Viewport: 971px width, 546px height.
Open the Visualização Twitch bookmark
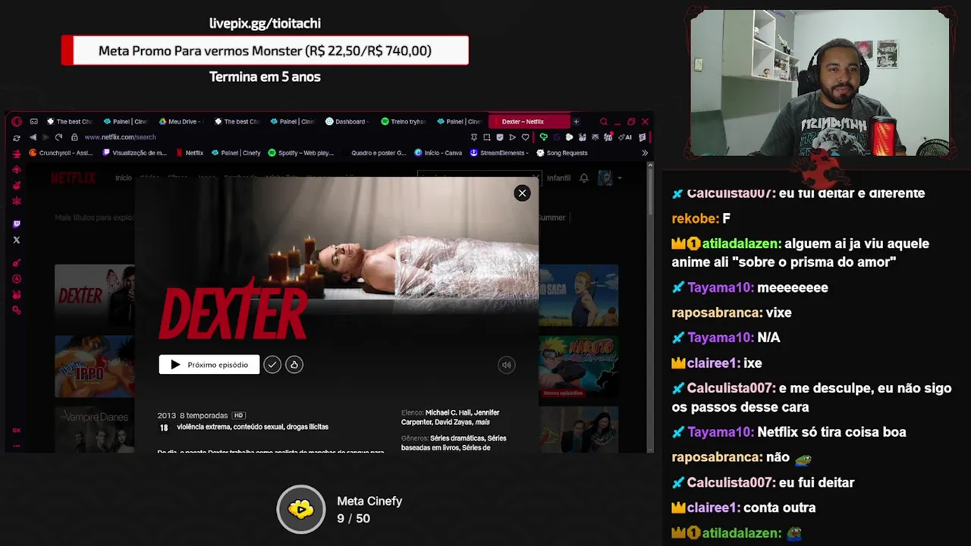point(134,152)
